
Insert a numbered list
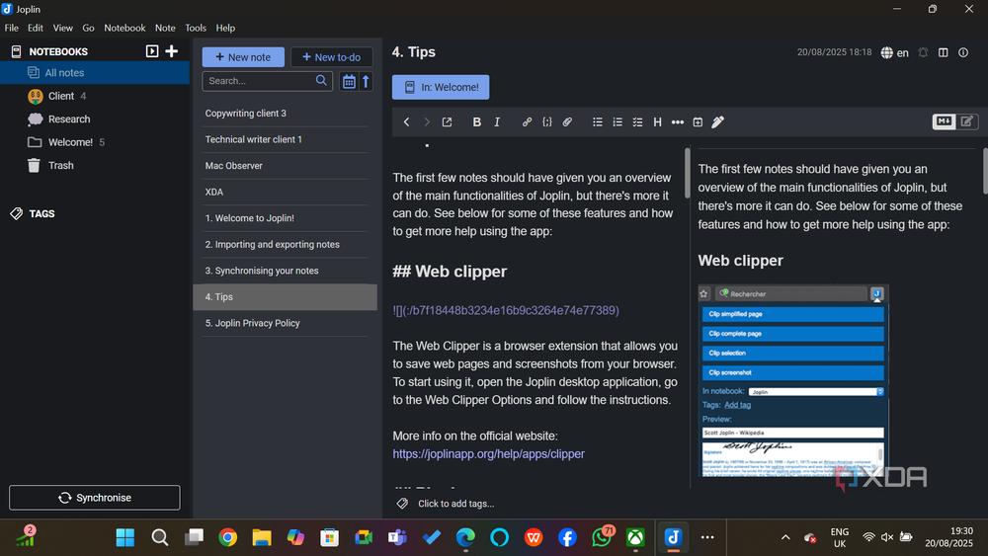[617, 122]
